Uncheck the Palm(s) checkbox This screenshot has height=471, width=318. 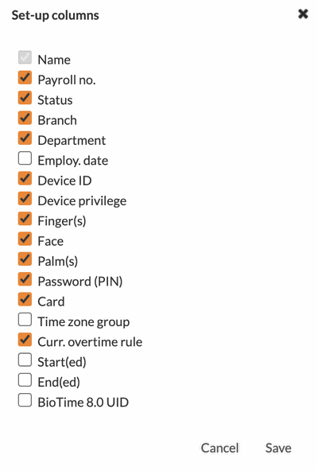coord(25,259)
